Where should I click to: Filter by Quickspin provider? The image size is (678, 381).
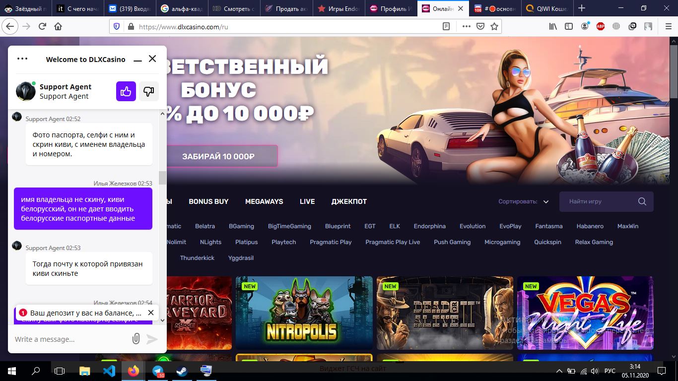tap(547, 242)
